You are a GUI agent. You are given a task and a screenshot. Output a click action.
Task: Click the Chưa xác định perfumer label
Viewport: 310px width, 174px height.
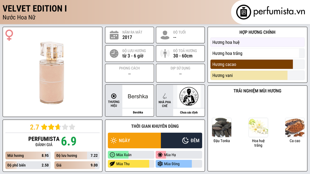(x=189, y=112)
